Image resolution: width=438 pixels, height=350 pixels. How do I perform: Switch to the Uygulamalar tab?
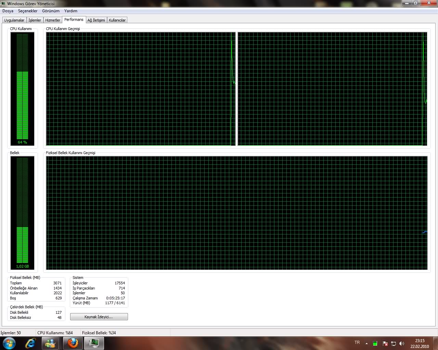click(14, 20)
